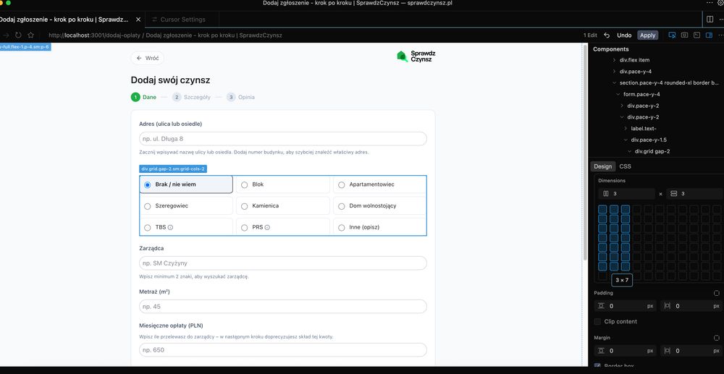
Task: Toggle the sidebar panel layout icon
Action: (x=709, y=35)
